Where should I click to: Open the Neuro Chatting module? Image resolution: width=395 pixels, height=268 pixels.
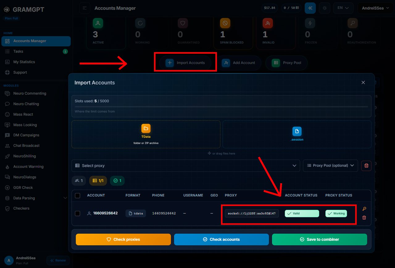coord(36,104)
